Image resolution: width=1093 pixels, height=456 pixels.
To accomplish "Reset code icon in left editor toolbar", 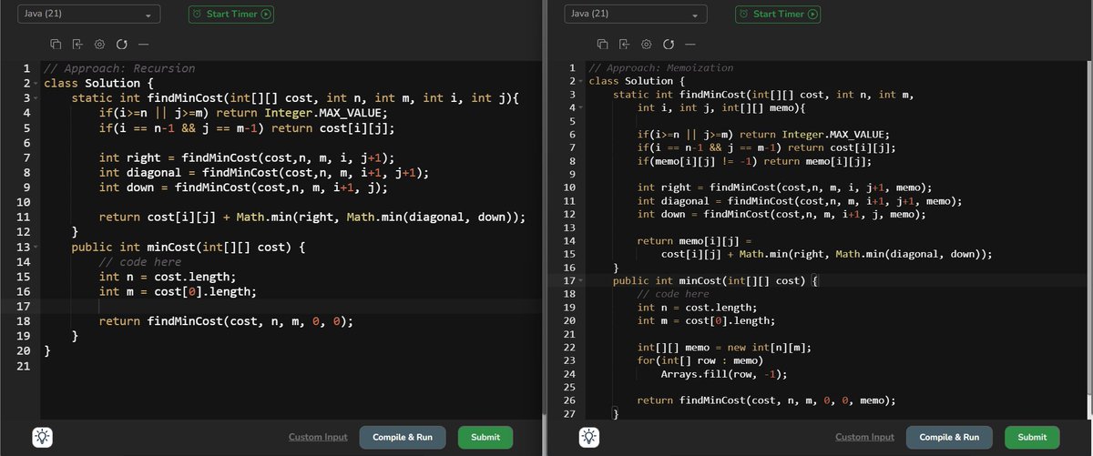I will click(121, 44).
